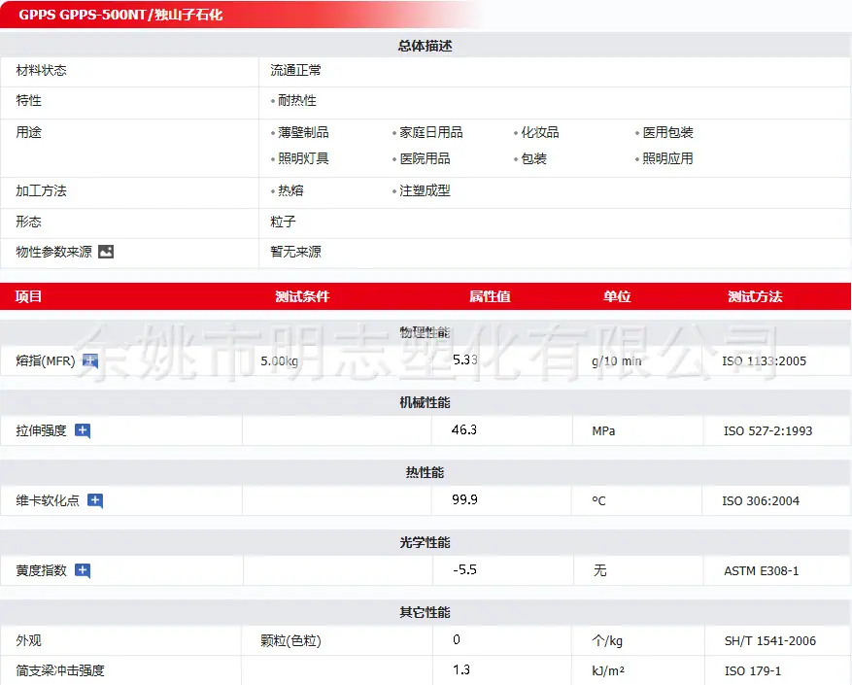This screenshot has height=685, width=852.
Task: Click the 简支梁冲击强度 row label
Action: [x=60, y=670]
